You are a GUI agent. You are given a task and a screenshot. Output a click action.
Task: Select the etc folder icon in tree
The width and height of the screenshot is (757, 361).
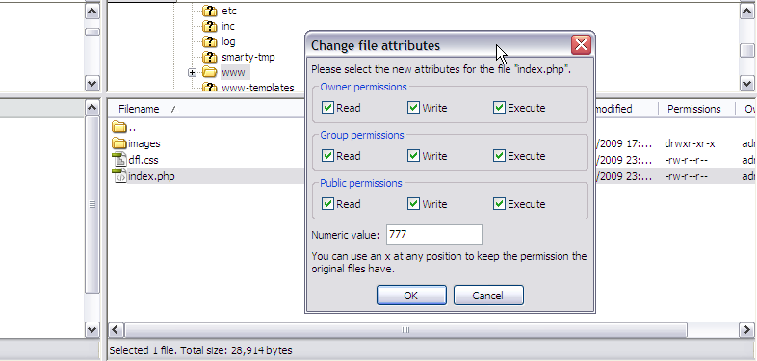210,11
